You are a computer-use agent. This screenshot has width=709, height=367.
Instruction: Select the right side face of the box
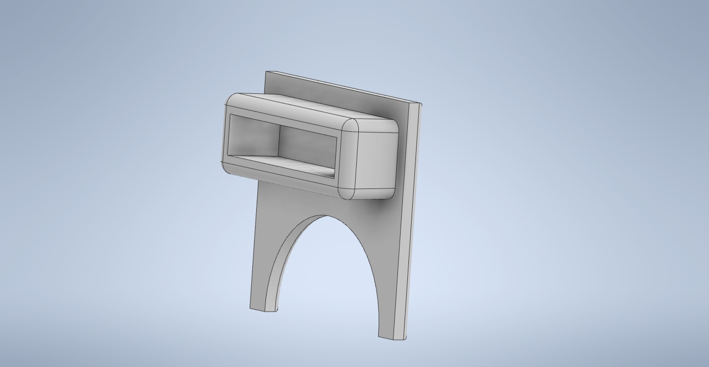click(378, 159)
